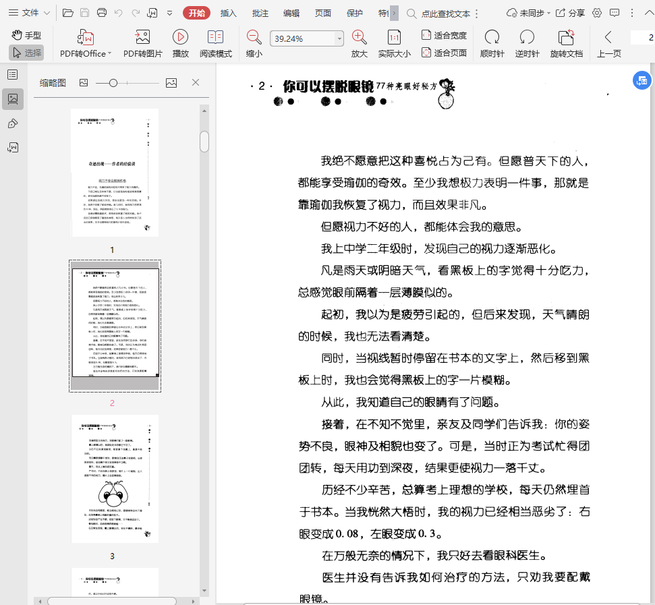Click the zoom percentage field 39.24%
This screenshot has height=605, width=655.
(x=303, y=39)
